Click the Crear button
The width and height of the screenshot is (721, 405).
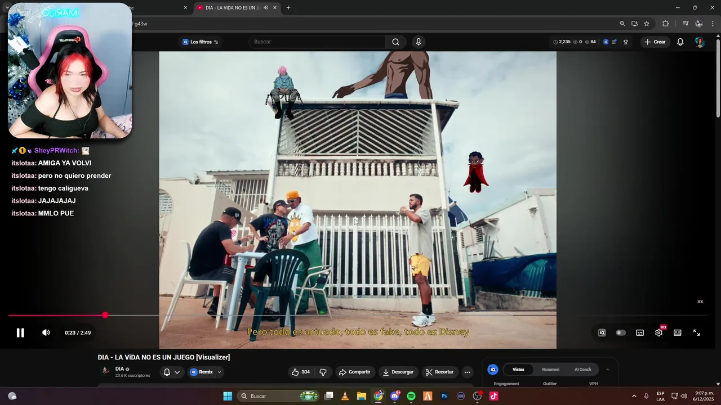(655, 42)
